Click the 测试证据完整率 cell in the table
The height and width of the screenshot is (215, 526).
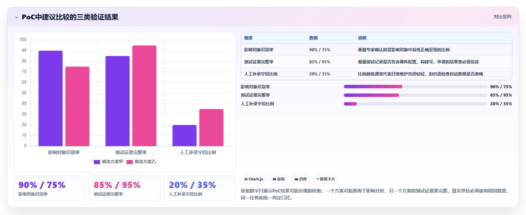(x=259, y=62)
